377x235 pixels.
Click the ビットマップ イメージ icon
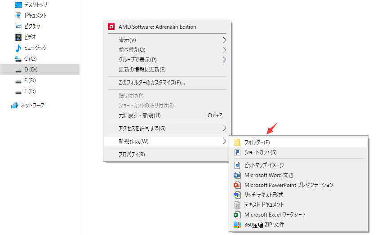(237, 165)
